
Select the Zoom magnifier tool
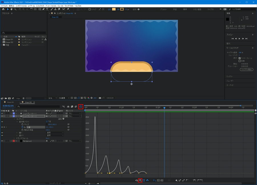pos(15,9)
